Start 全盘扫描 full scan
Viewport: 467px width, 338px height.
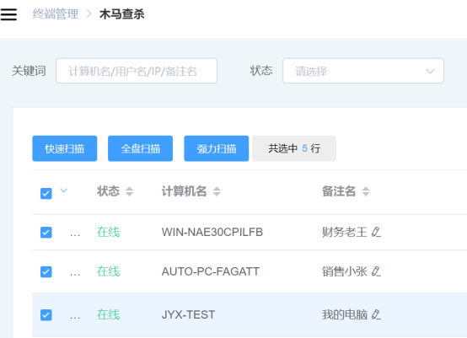(140, 148)
